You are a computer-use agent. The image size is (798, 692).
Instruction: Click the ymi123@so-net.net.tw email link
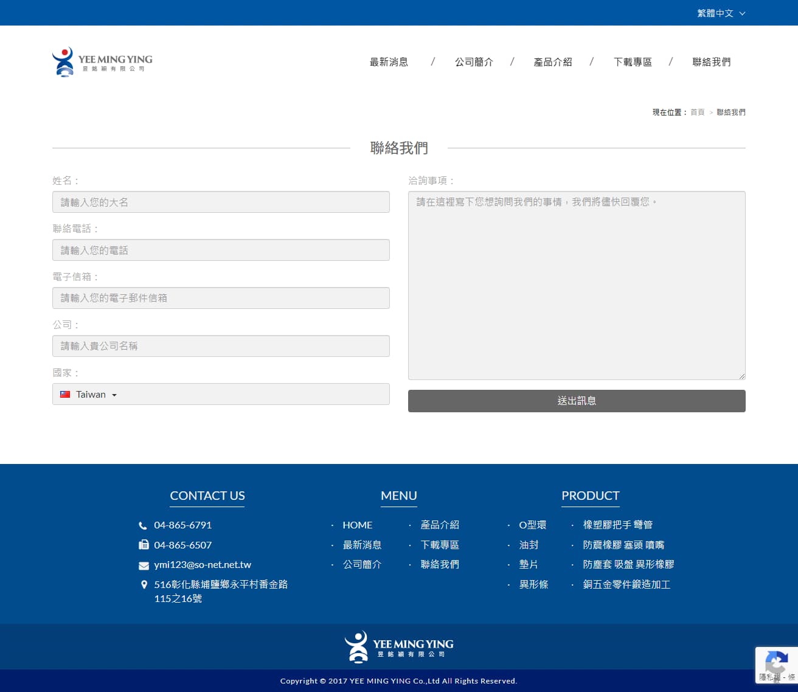pyautogui.click(x=203, y=565)
